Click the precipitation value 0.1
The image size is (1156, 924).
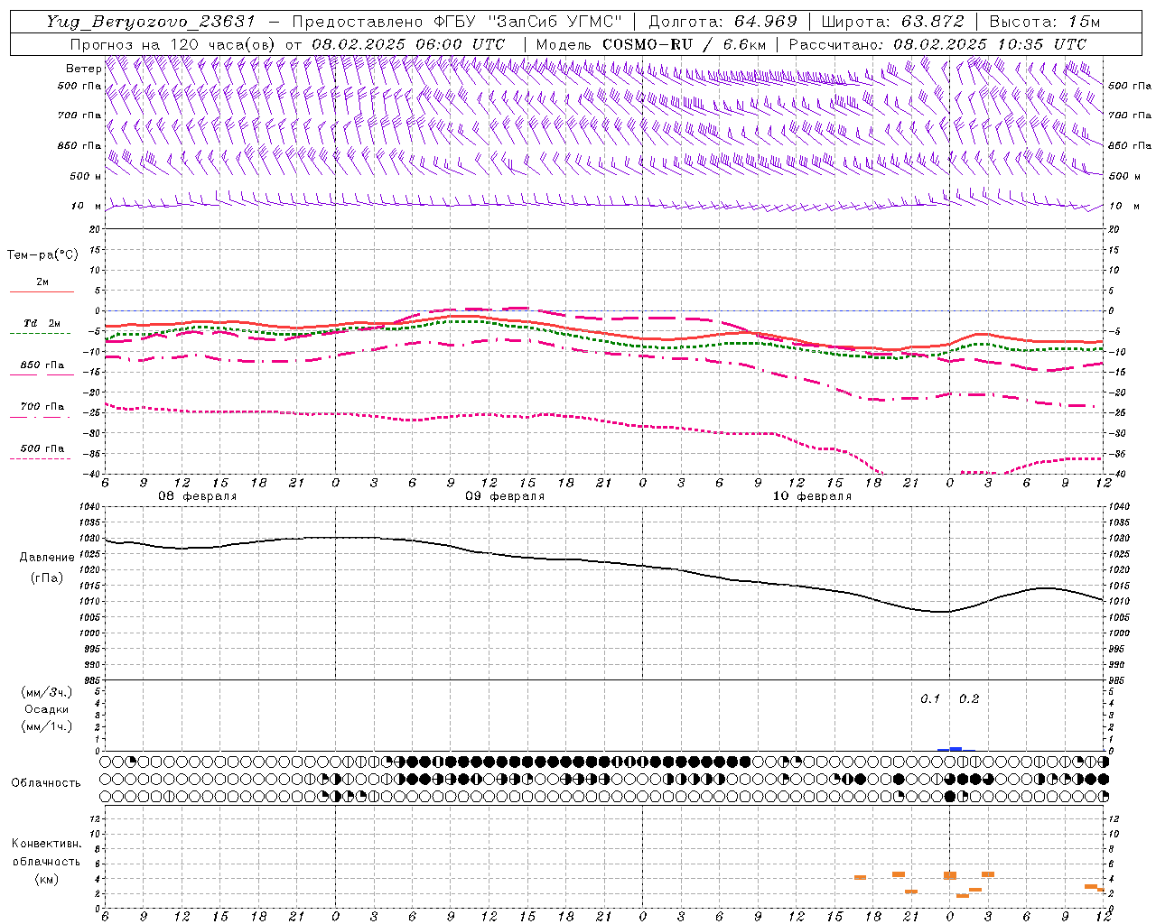pos(930,699)
